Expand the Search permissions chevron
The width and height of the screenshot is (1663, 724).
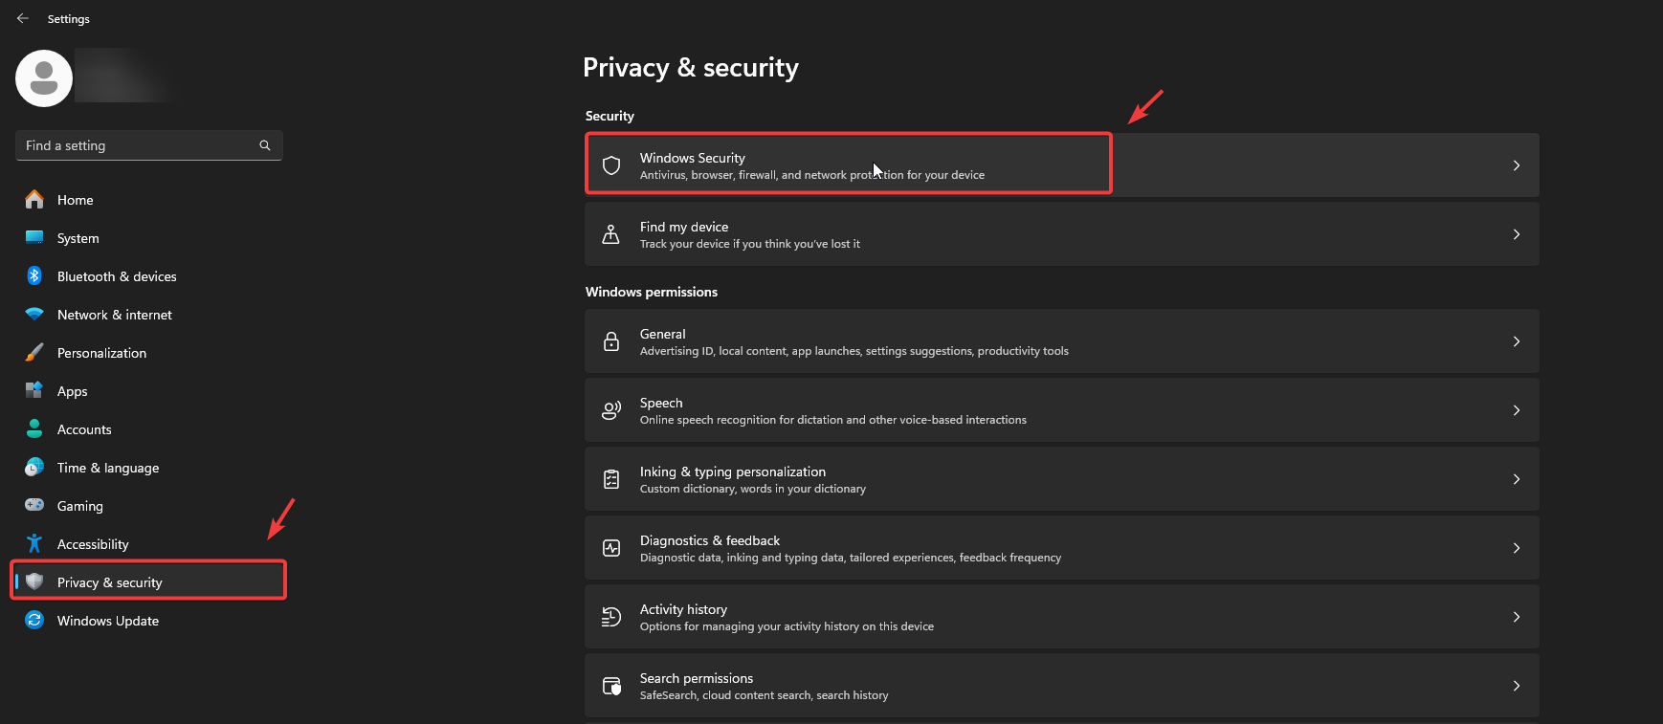tap(1517, 686)
